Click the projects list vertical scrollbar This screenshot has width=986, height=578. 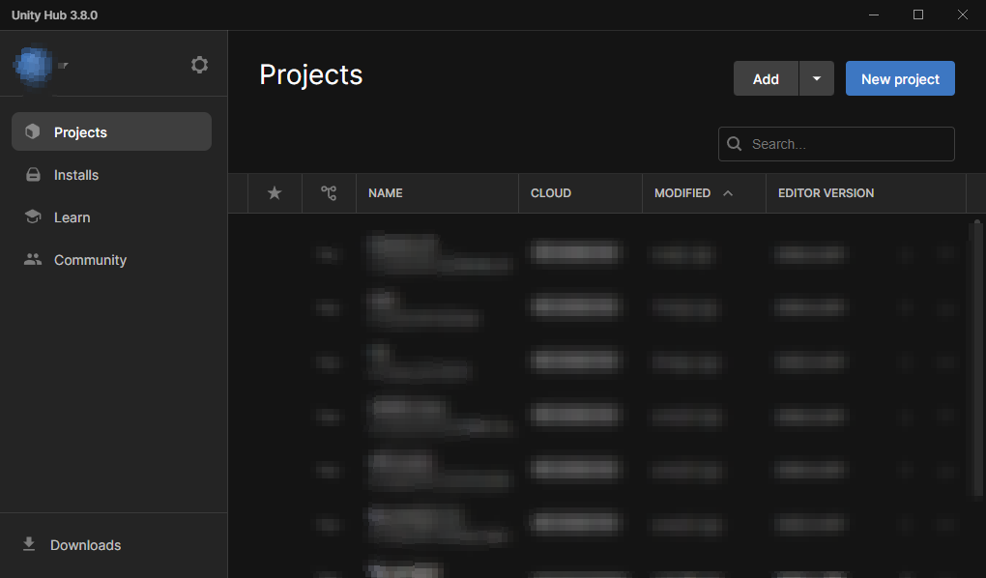977,359
